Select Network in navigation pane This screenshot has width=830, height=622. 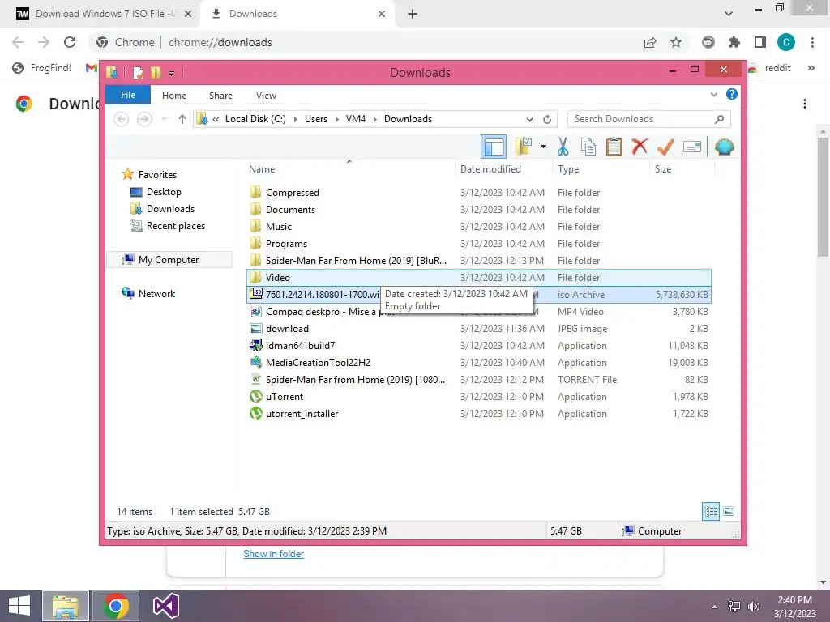pos(156,293)
